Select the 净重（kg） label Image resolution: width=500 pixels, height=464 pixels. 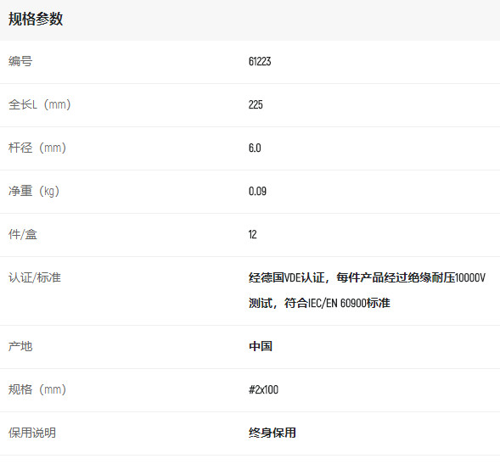pyautogui.click(x=34, y=191)
